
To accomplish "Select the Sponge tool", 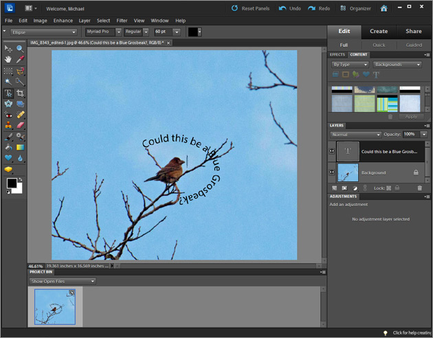I will tap(8, 169).
